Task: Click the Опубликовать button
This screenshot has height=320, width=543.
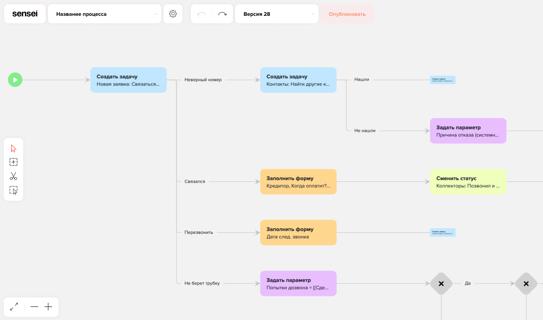Action: tap(347, 14)
